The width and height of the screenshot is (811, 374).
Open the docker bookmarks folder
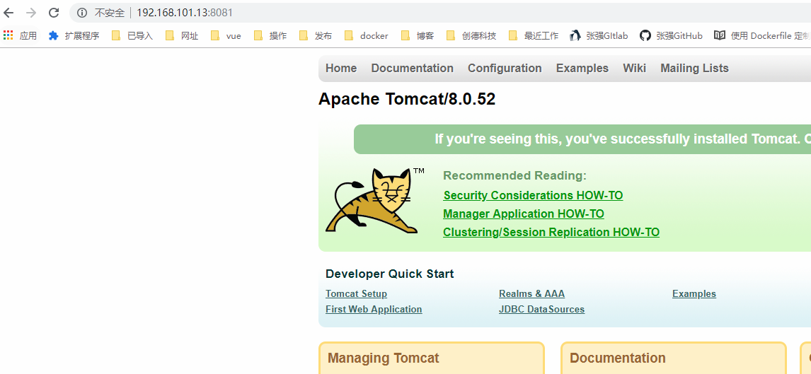click(x=367, y=35)
